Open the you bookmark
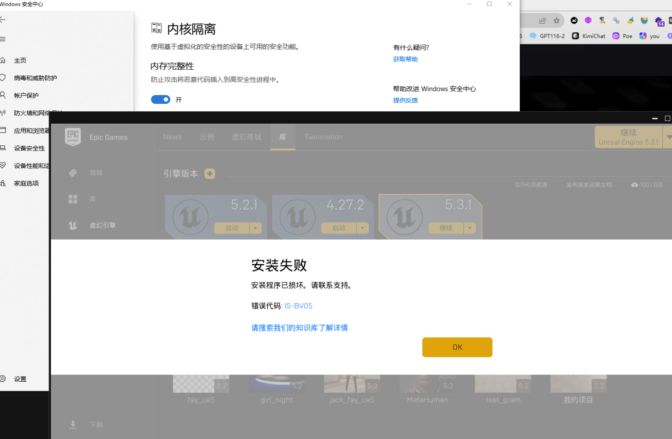672x439 pixels. (649, 36)
